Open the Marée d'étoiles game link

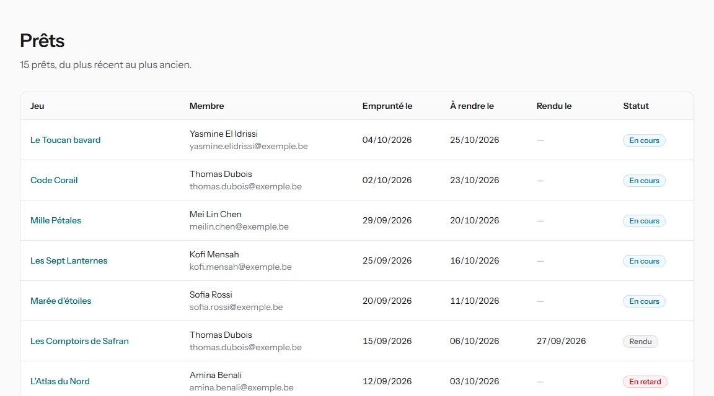61,301
